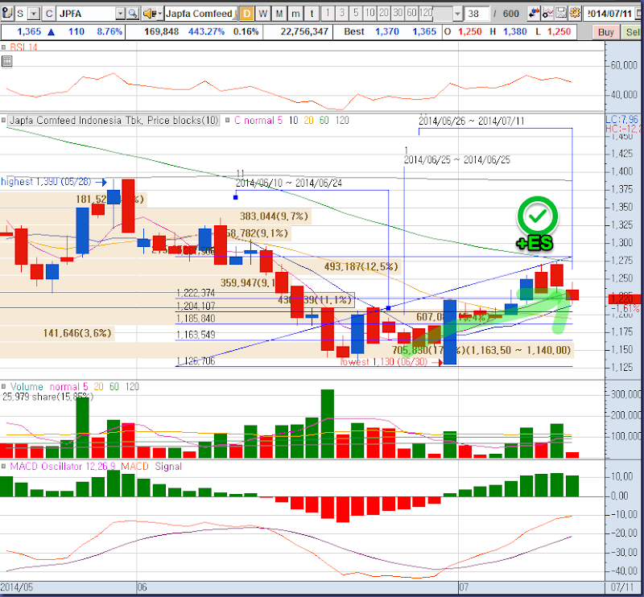This screenshot has height=597, width=644.
Task: Select the 60 interval button
Action: (412, 14)
